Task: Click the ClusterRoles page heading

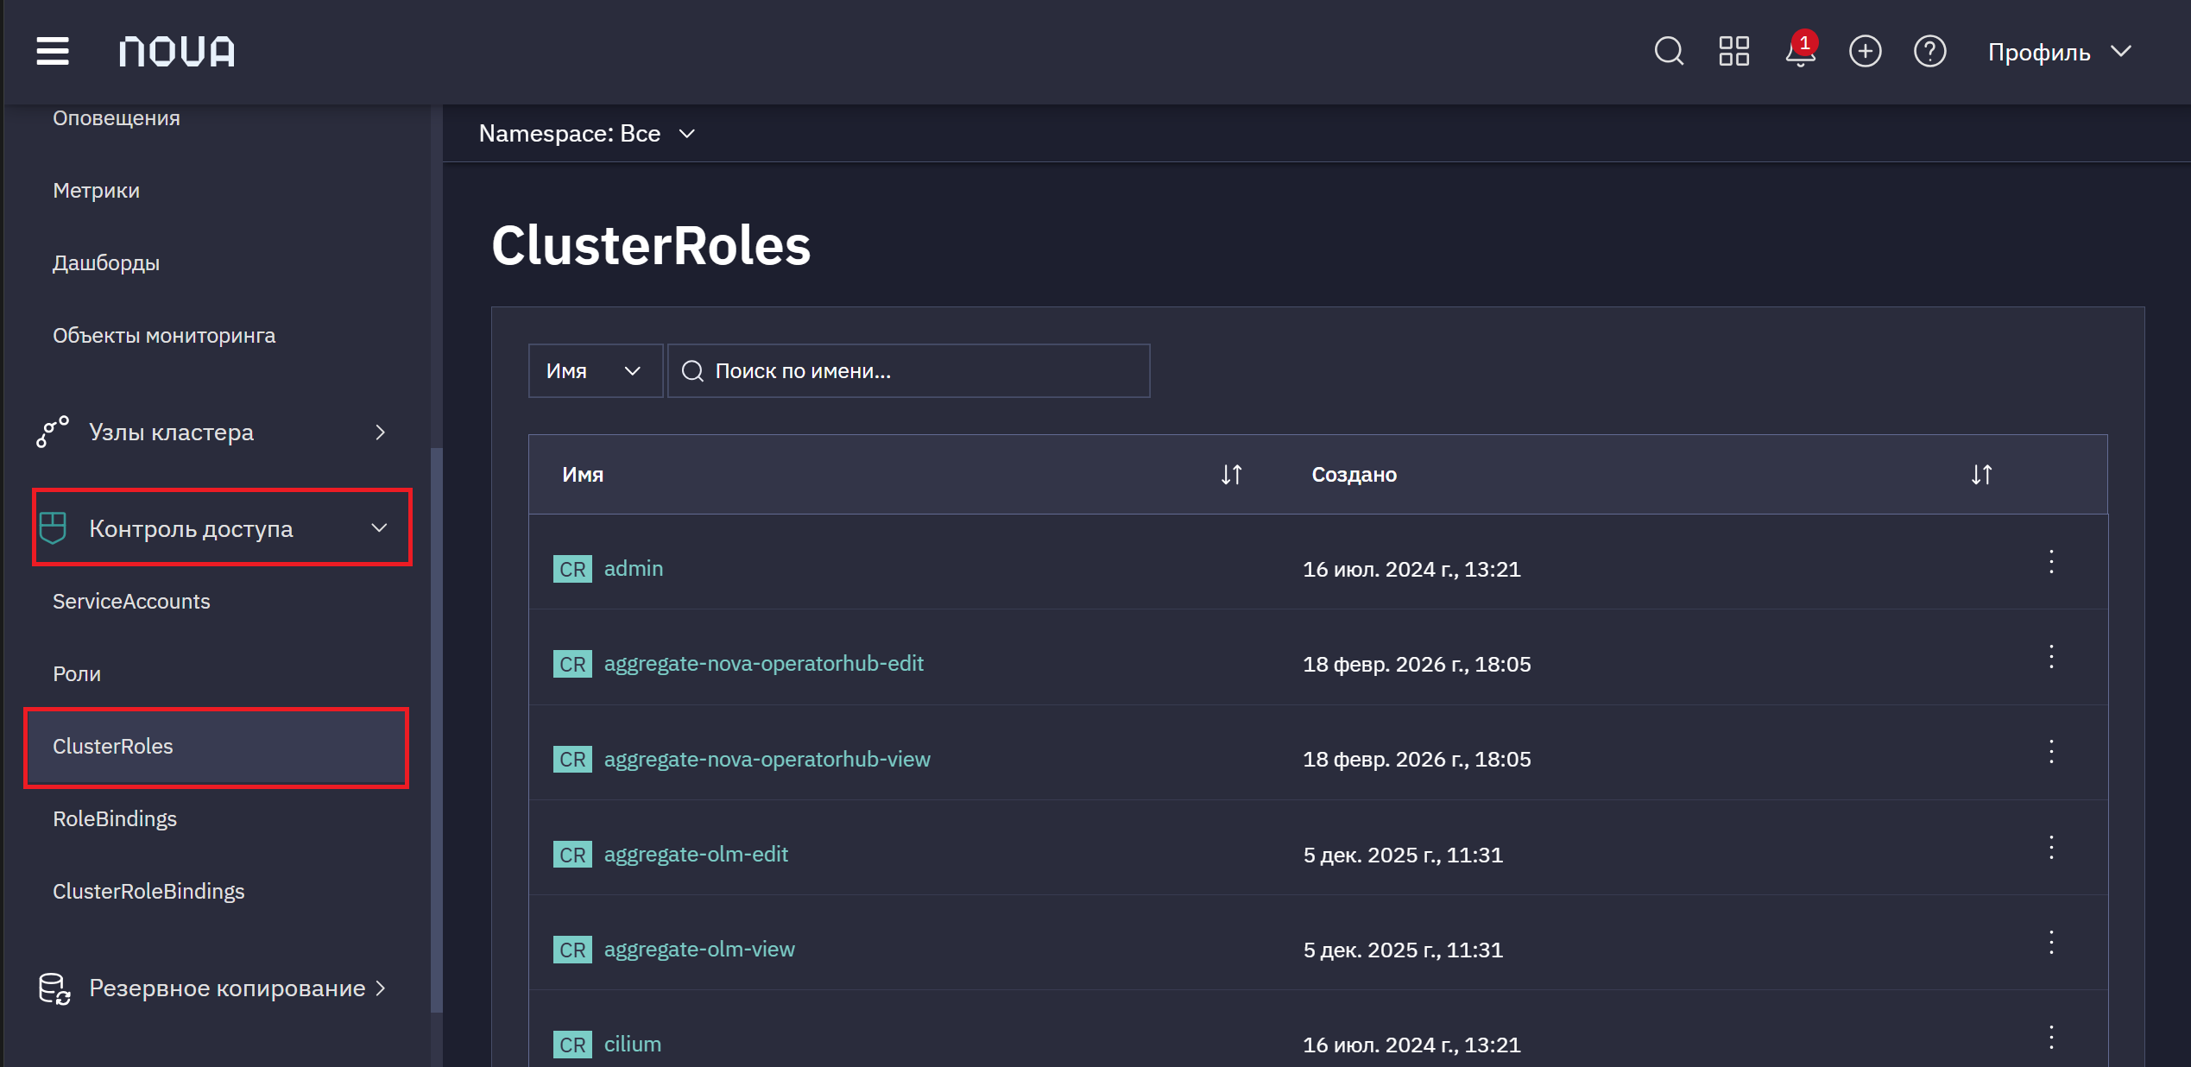Action: 651,246
